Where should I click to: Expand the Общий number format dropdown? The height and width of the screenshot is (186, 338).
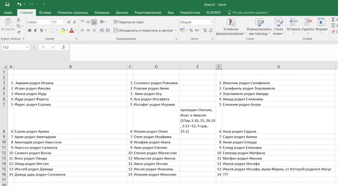pyautogui.click(x=212, y=22)
